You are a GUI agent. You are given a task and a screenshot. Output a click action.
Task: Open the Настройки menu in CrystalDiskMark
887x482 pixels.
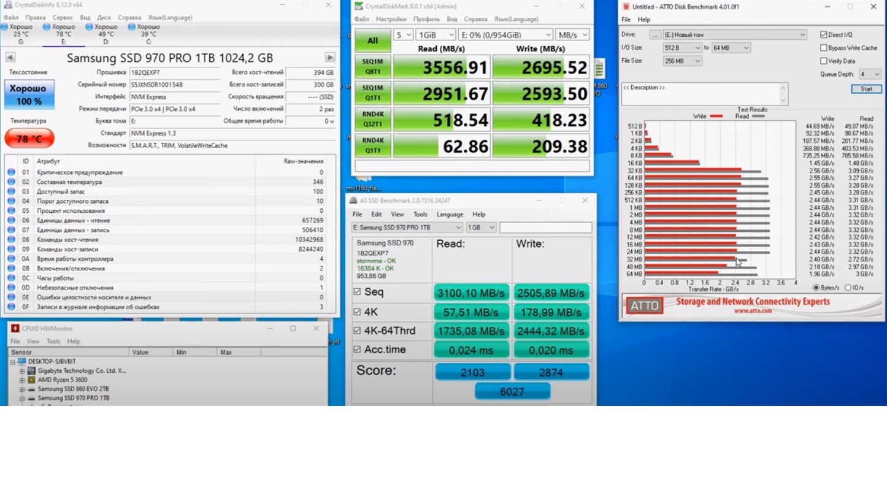[x=391, y=19]
